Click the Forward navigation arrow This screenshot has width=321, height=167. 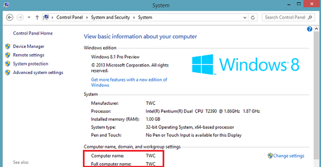pos(20,18)
